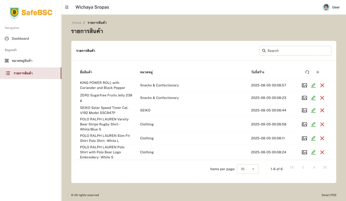Edit the Polo Bear Logo Embroidery shirt
The image size is (346, 201).
point(313,152)
